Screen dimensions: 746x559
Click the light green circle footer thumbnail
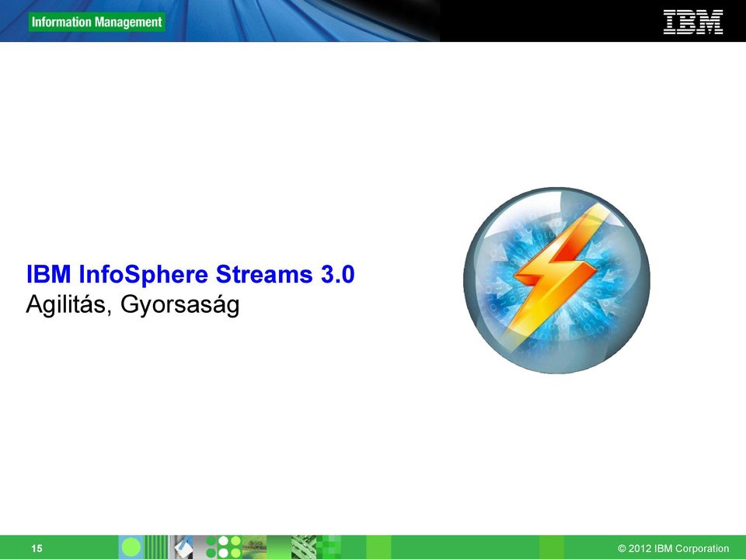(x=131, y=547)
